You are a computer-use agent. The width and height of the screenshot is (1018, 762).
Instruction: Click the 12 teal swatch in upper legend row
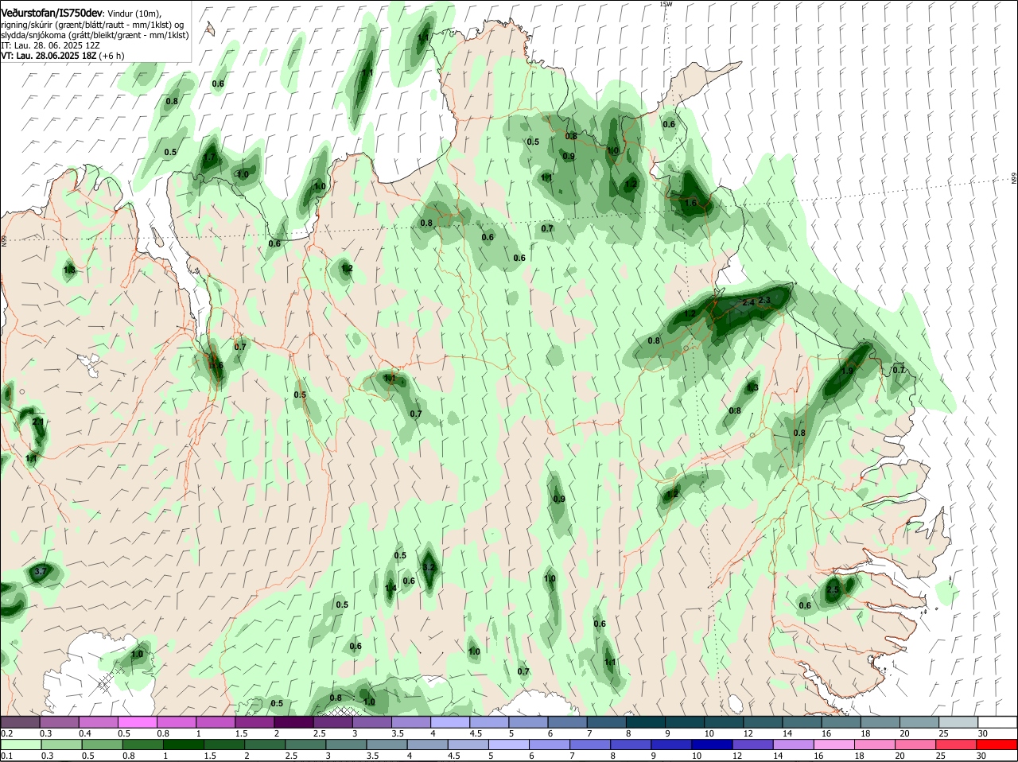coord(763,721)
